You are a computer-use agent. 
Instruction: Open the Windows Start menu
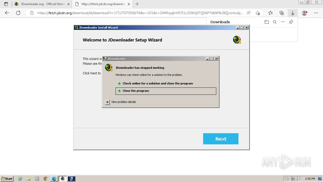(7, 179)
